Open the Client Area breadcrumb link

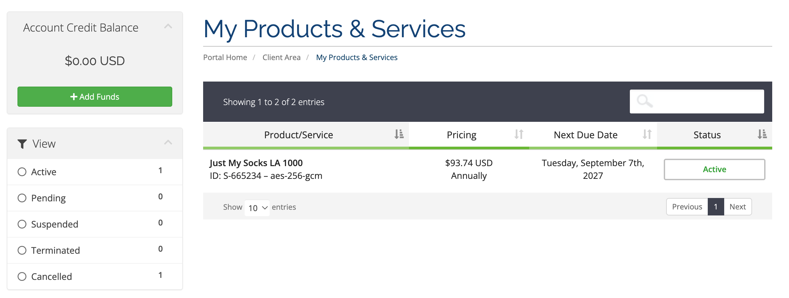click(x=281, y=57)
